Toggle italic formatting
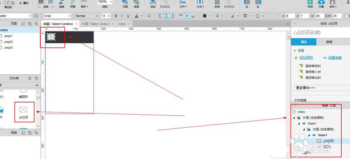 (x=122, y=16)
